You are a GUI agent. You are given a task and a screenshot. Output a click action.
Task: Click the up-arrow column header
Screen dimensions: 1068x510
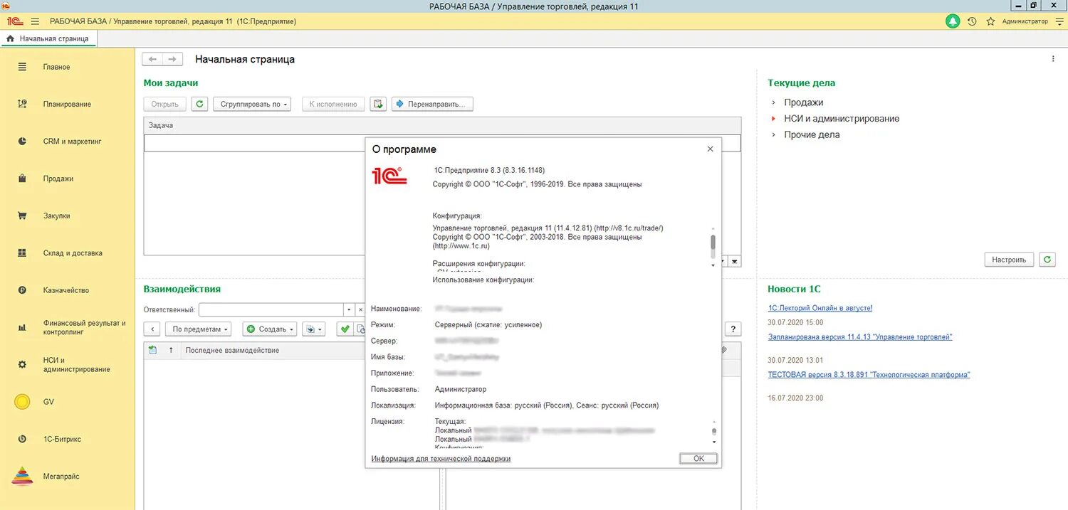coord(171,350)
